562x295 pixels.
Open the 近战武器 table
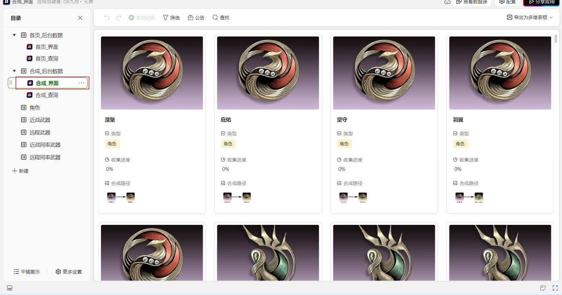coord(40,120)
